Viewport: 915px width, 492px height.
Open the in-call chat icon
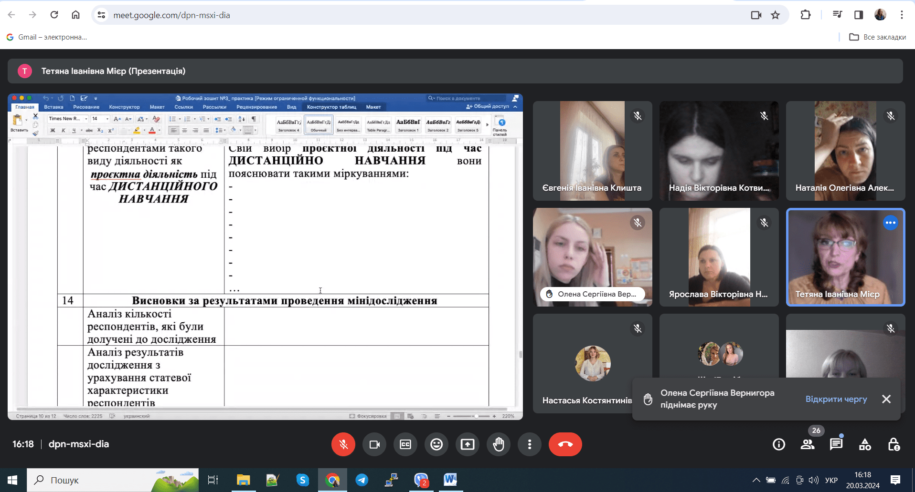(x=836, y=444)
